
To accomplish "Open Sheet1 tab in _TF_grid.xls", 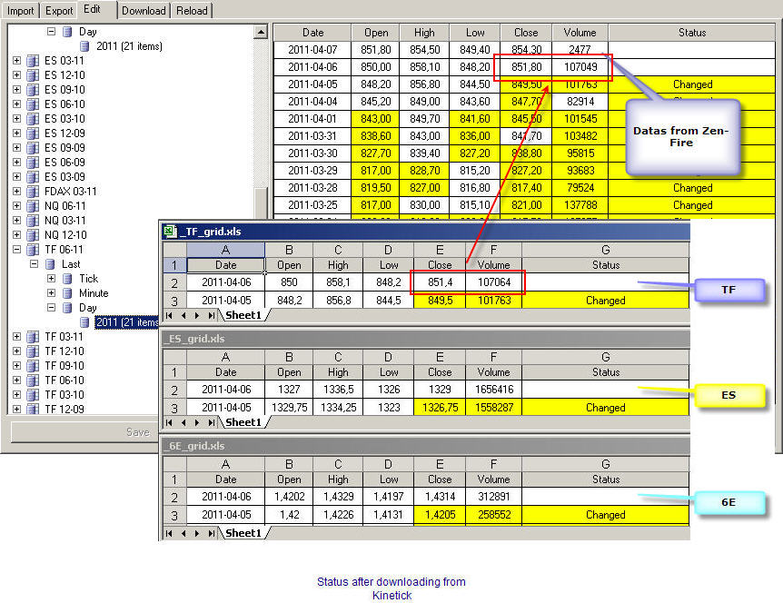I will coord(243,315).
